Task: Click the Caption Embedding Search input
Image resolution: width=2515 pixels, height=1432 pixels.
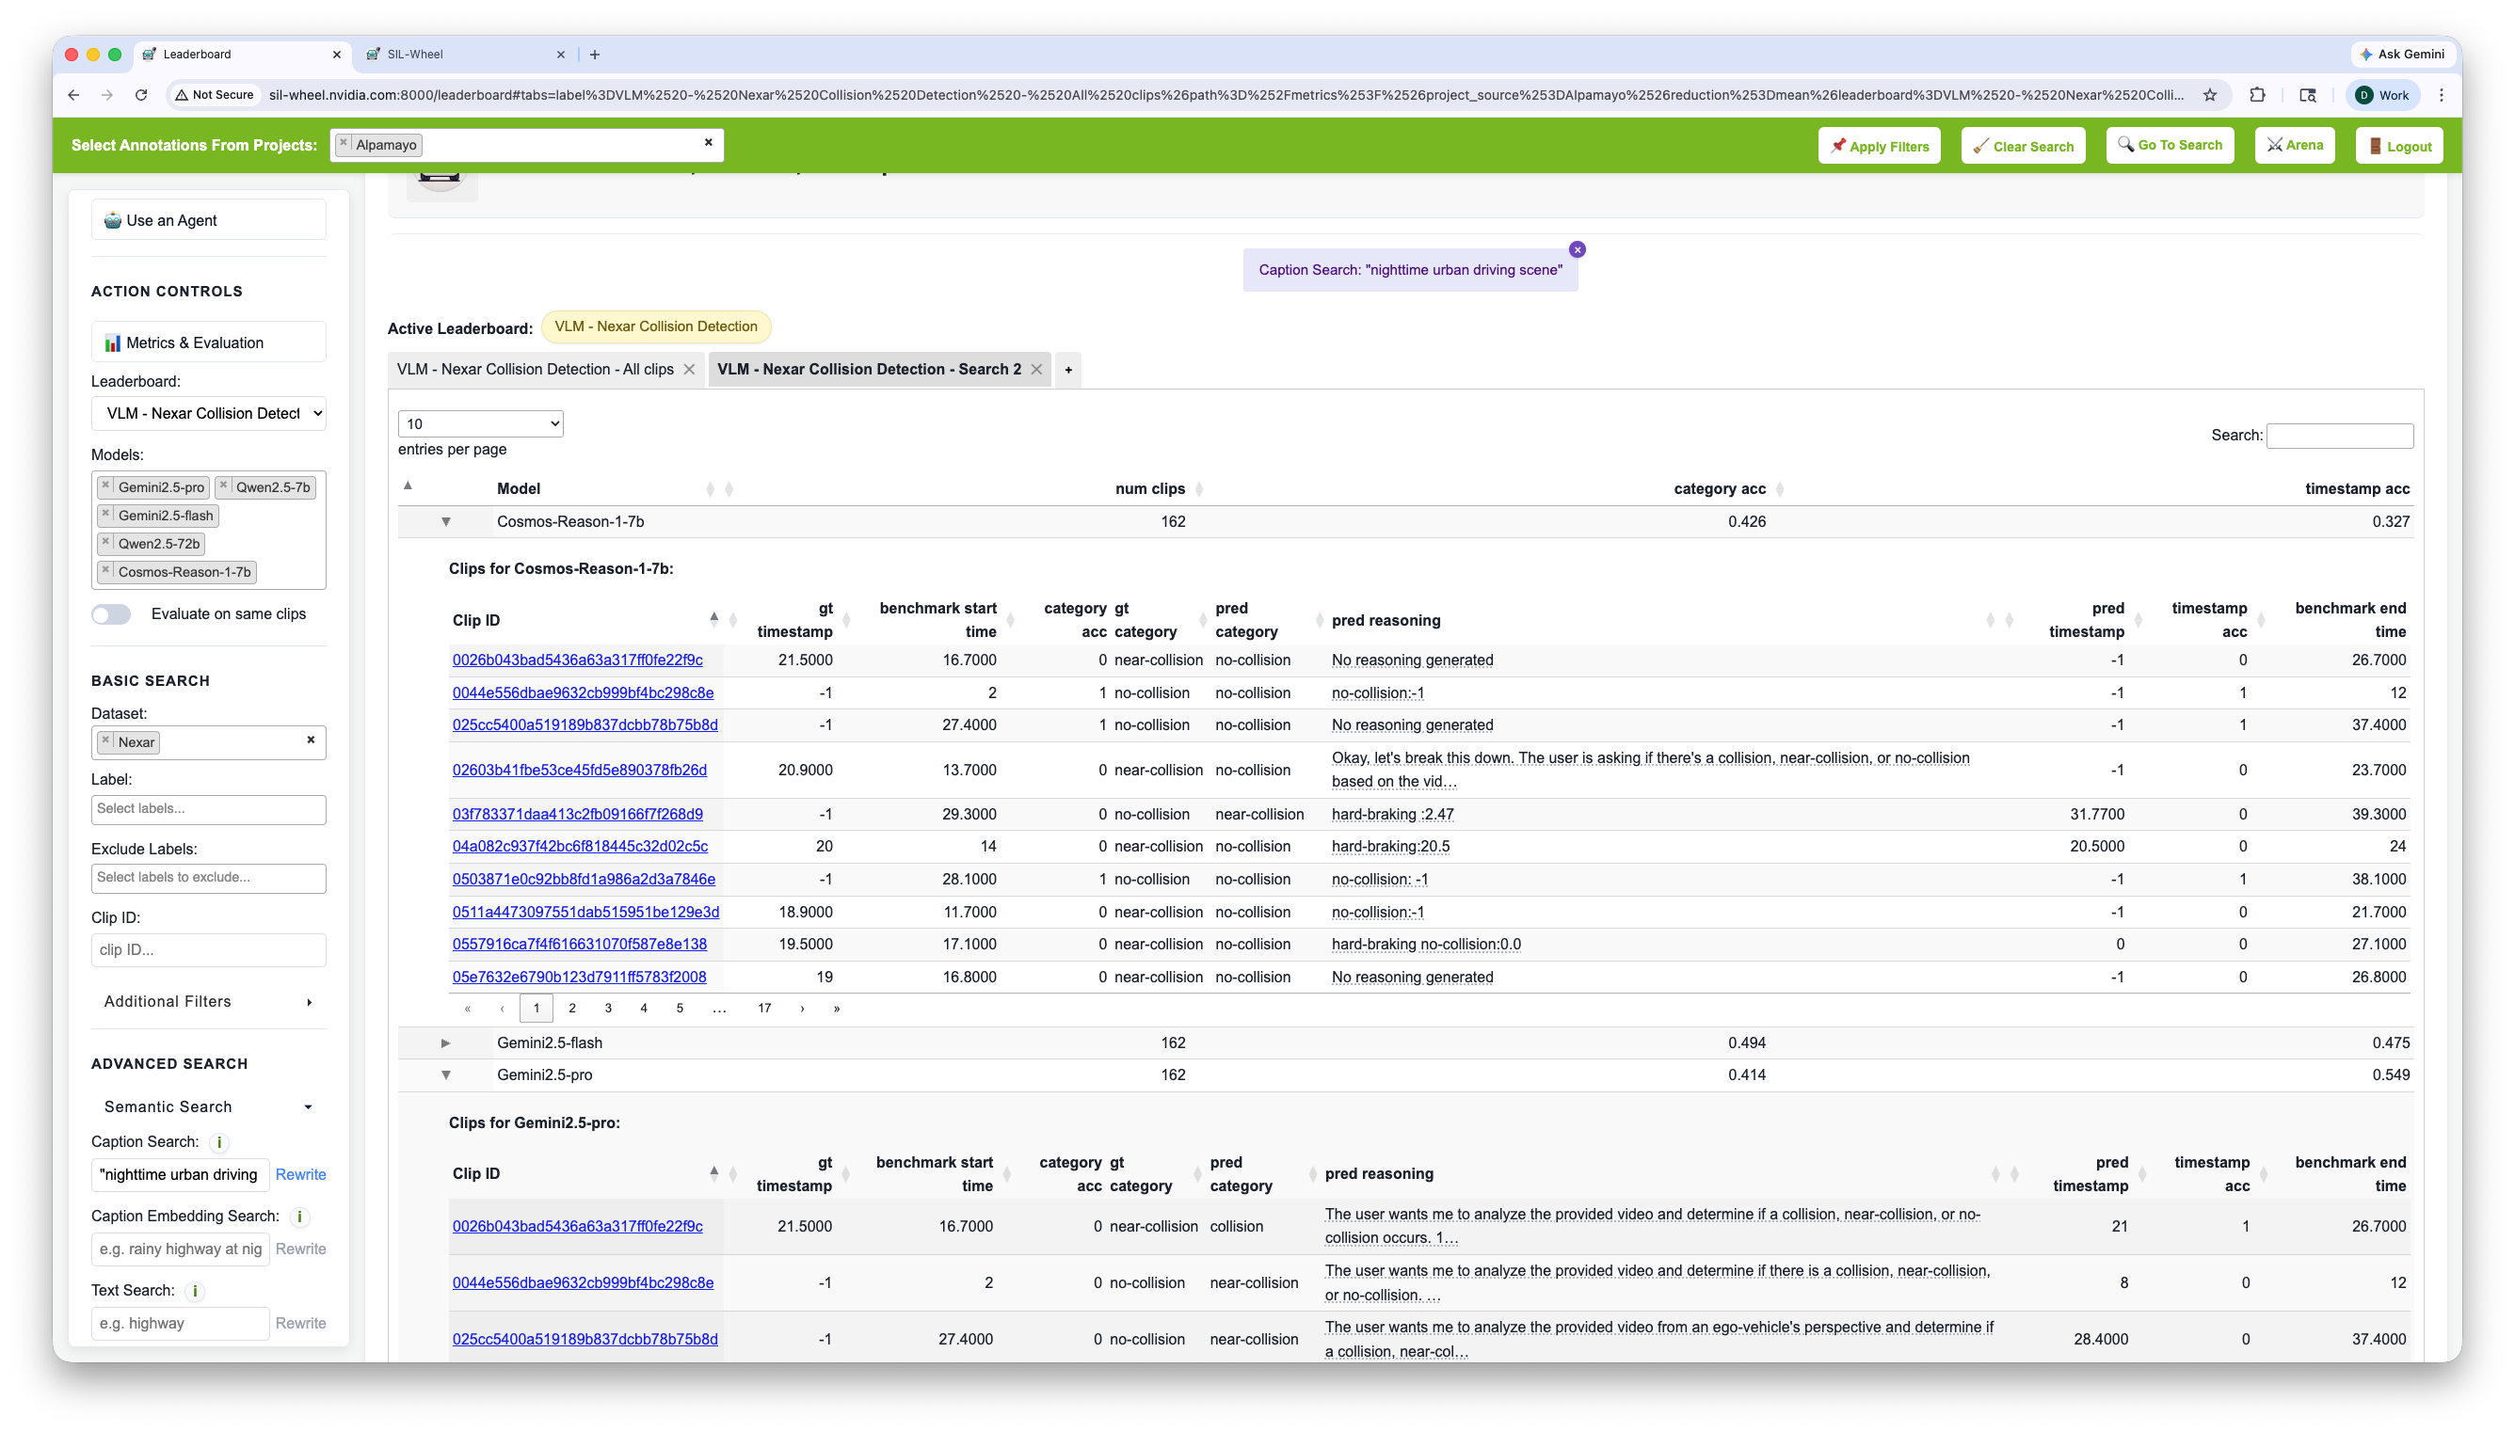Action: click(180, 1250)
